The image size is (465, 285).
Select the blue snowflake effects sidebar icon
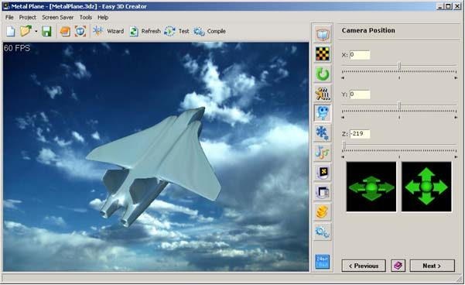(323, 132)
